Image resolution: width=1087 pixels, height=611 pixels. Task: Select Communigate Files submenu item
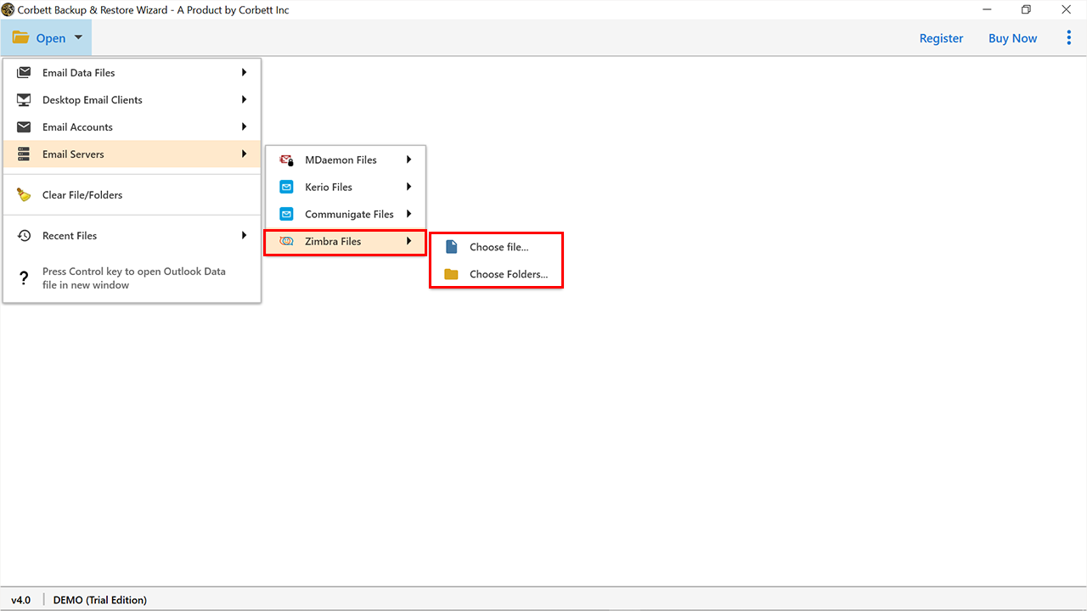[346, 214]
